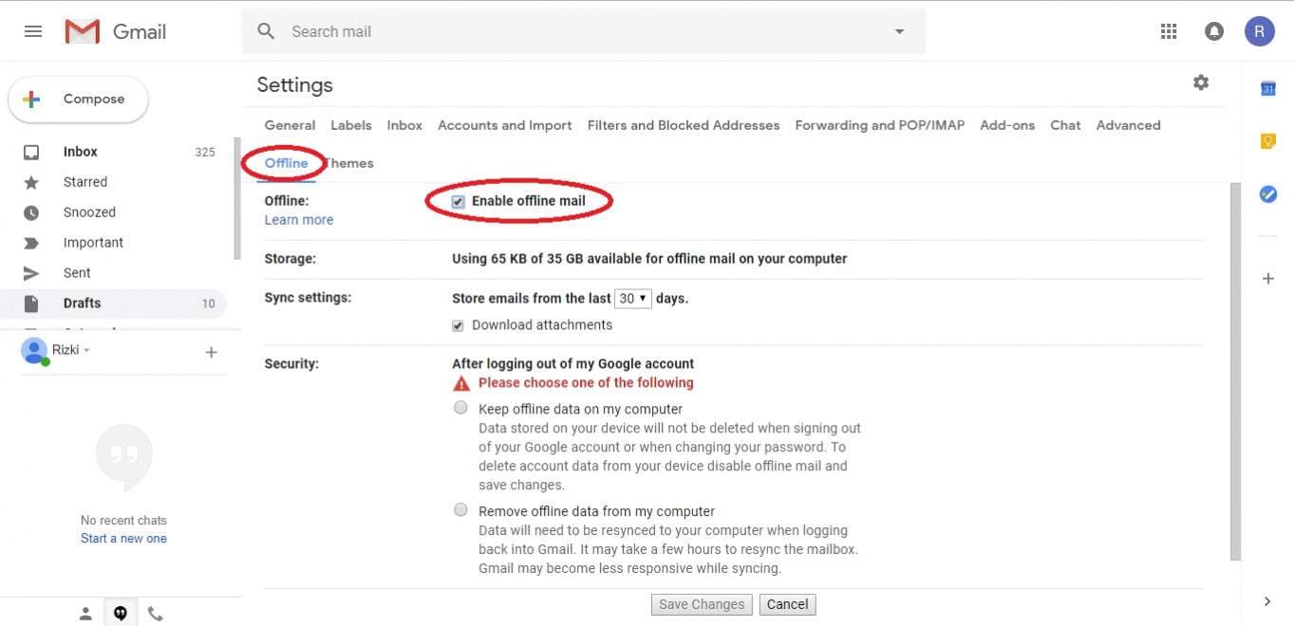Viewport: 1294px width, 626px height.
Task: Click the Cancel button
Action: coord(787,605)
